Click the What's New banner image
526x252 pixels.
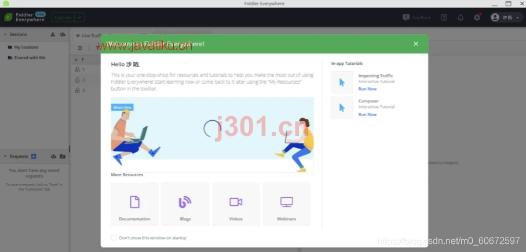pyautogui.click(x=213, y=135)
